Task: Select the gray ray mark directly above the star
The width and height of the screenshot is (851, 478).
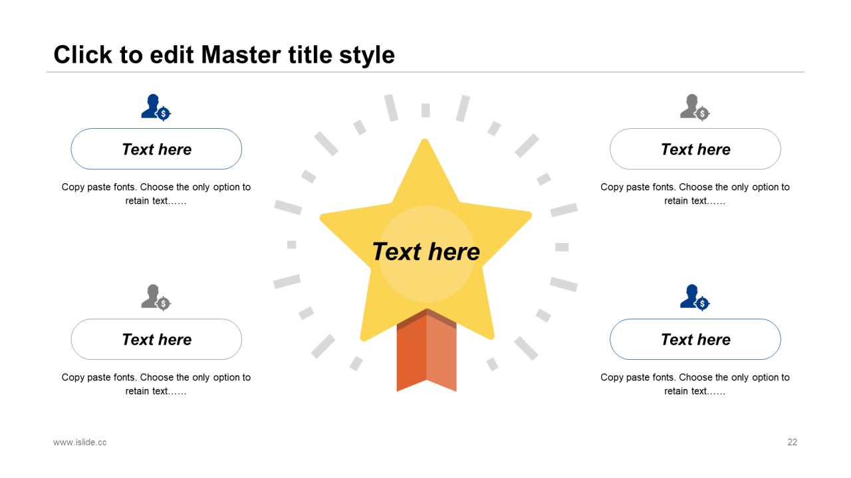Action: [x=425, y=110]
